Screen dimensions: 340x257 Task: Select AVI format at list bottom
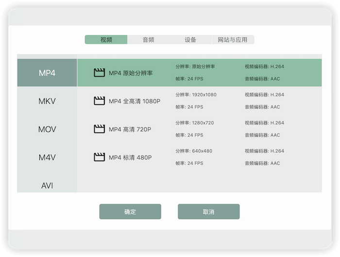(x=47, y=186)
